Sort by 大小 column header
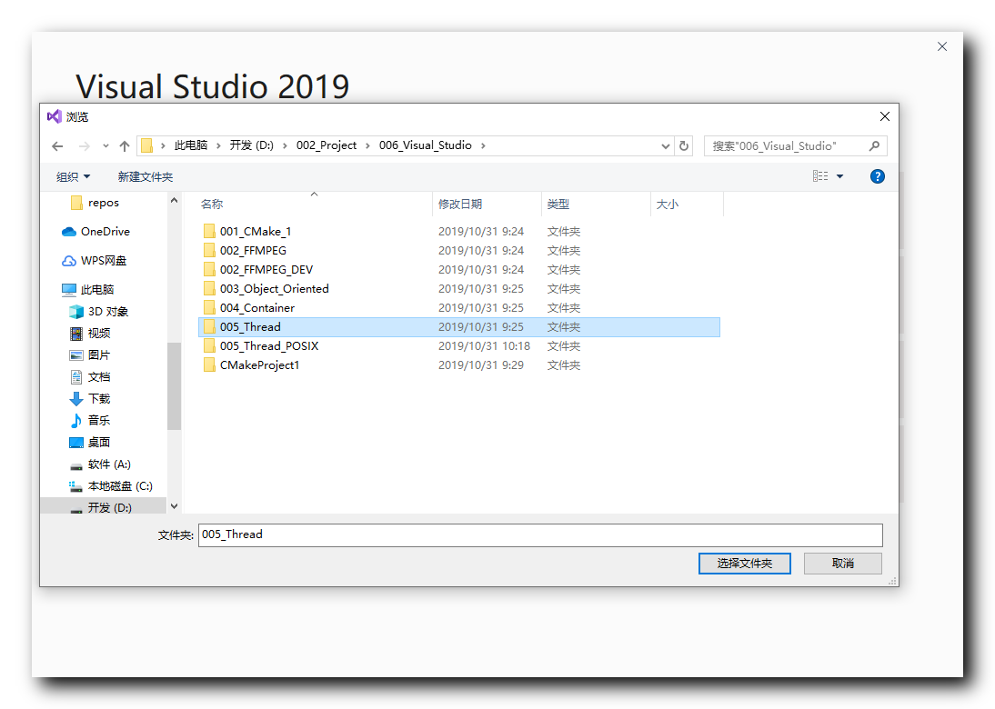Viewport: 995px width, 709px height. point(668,205)
